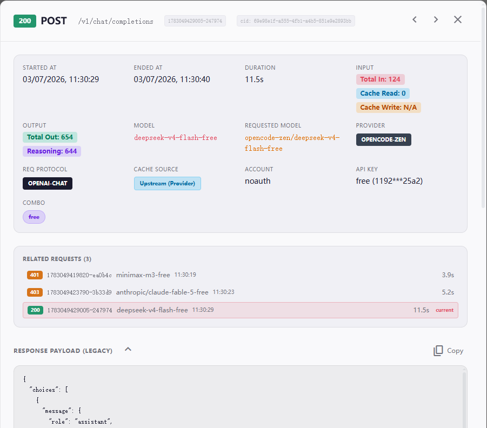Click the green 200 status badge
Viewport: 487px width, 428px height.
25,21
